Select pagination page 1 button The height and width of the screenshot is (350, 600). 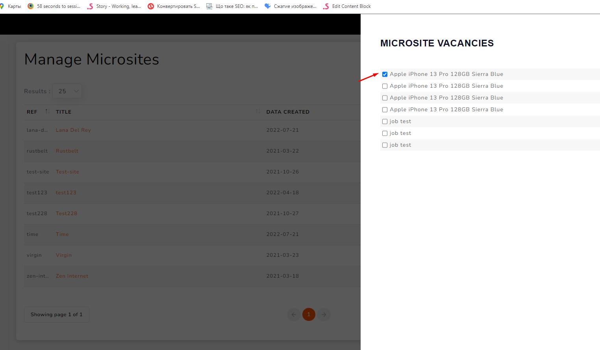pos(309,315)
